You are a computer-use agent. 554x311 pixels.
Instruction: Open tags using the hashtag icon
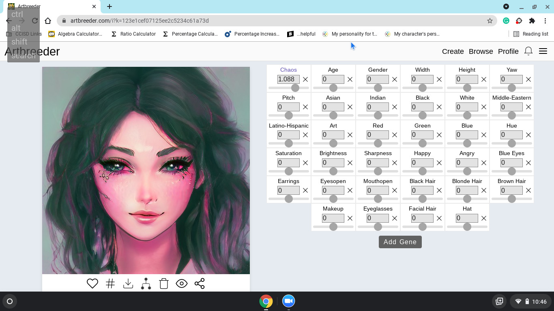coord(110,283)
